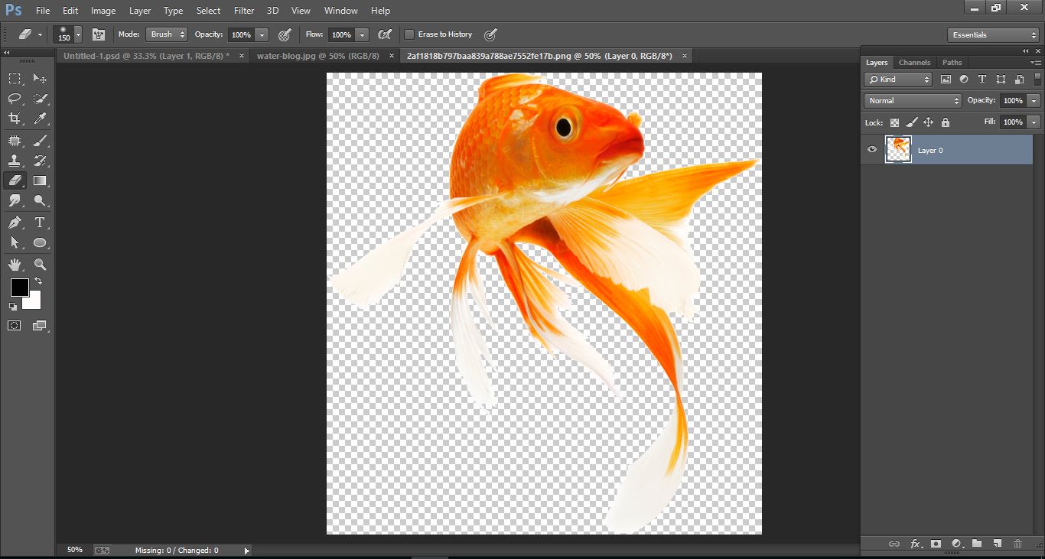This screenshot has height=559, width=1045.
Task: Click the Layer 0 thumbnail
Action: pyautogui.click(x=898, y=149)
